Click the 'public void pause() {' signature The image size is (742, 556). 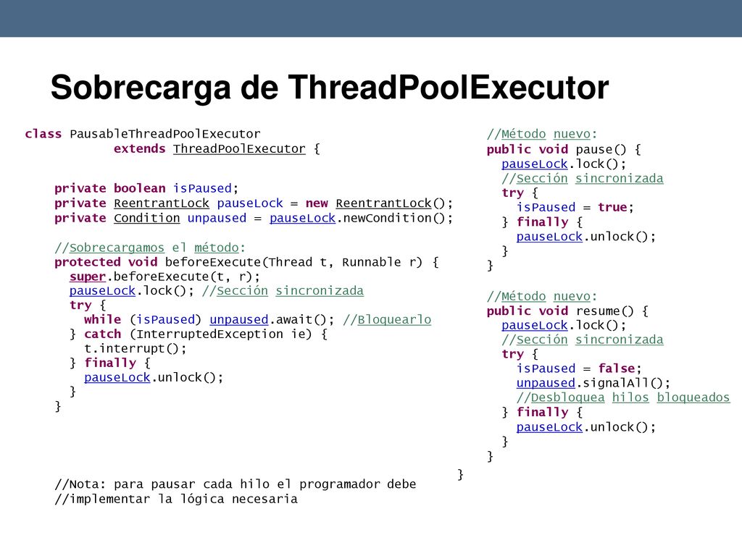point(564,149)
